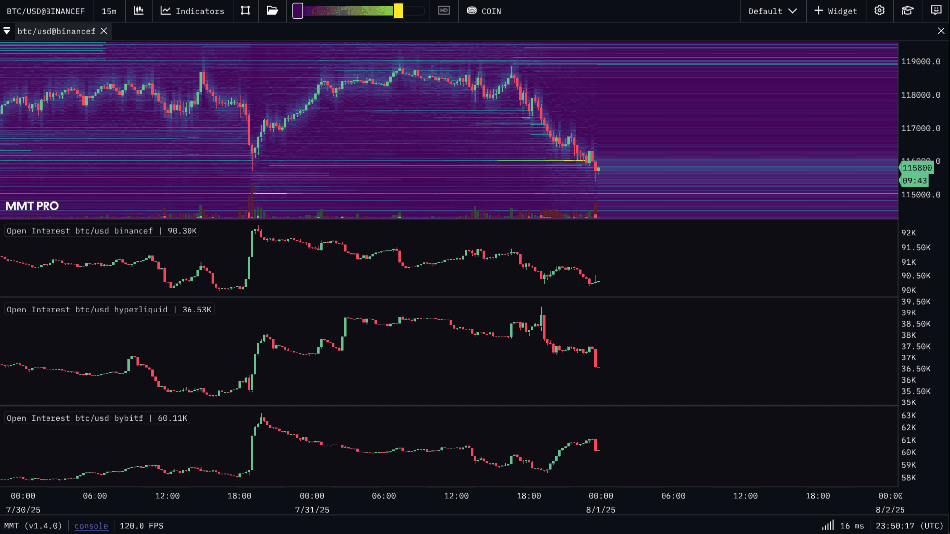Add a new Widget
Image resolution: width=950 pixels, height=534 pixels.
click(836, 11)
